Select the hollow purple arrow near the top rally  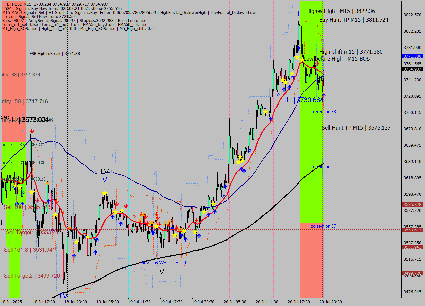(279, 95)
